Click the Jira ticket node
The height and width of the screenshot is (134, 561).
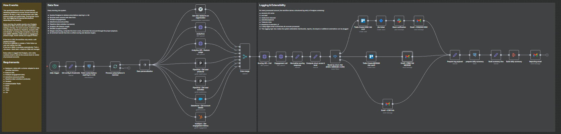(x=381, y=21)
